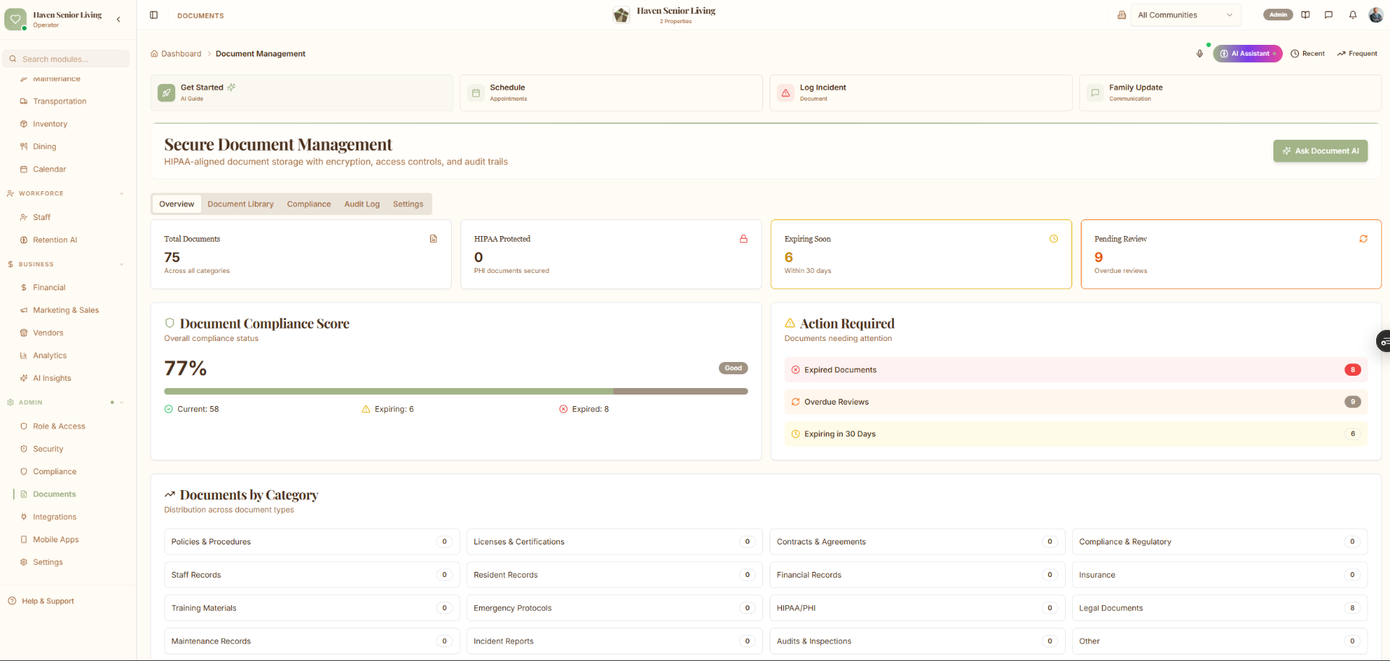The width and height of the screenshot is (1390, 661).
Task: Click the Schedule calendar icon
Action: pyautogui.click(x=476, y=93)
